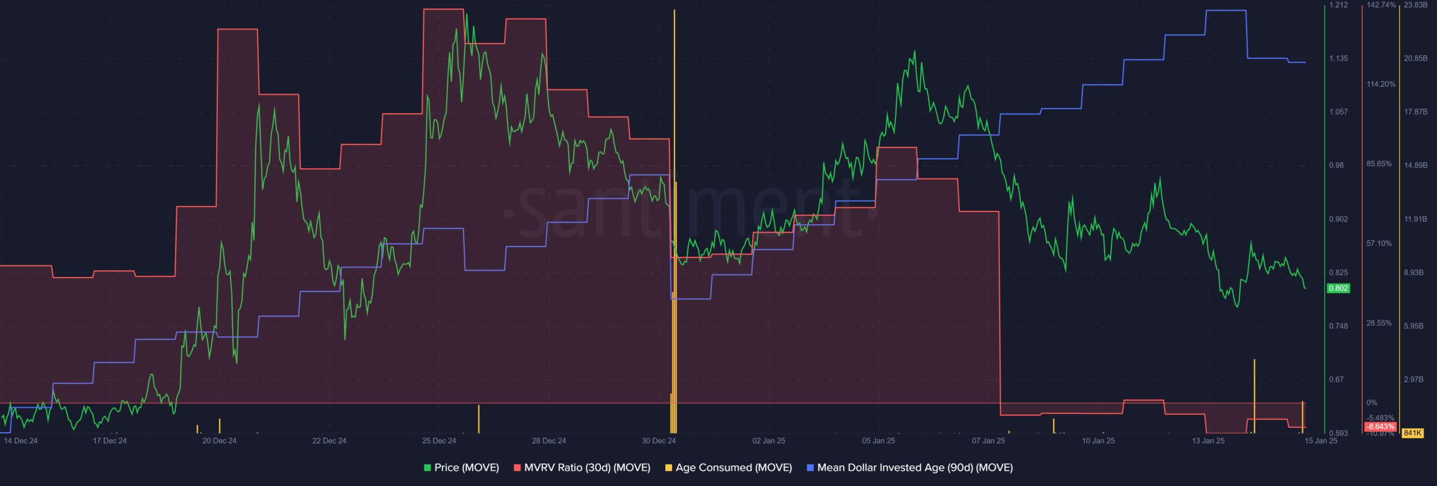This screenshot has height=486, width=1437.
Task: Click the yellow Age Consumed spike after 13 Jan
Action: click(x=1254, y=396)
